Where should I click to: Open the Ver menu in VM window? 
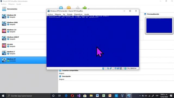(x=64, y=14)
